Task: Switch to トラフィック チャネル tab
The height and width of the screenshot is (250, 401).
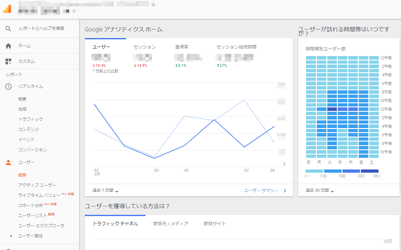Action: tap(115, 223)
